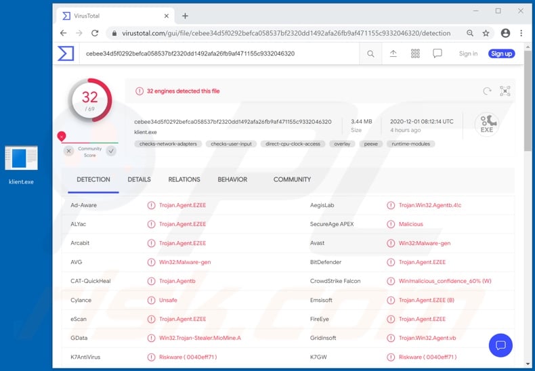This screenshot has height=371, width=535.
Task: Click the Win/malicious_confidence_60% (W) result
Action: tap(445, 282)
